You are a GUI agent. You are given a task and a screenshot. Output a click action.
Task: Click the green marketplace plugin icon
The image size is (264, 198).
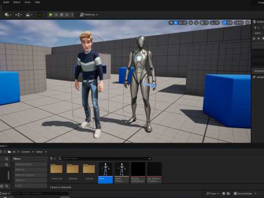(x=40, y=15)
